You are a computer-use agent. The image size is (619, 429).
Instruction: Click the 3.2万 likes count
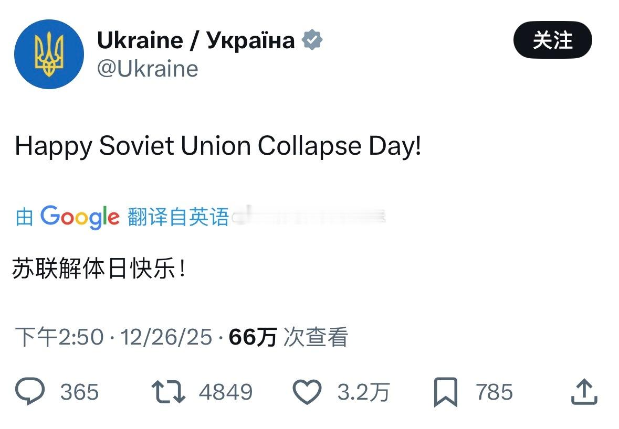pyautogui.click(x=363, y=392)
